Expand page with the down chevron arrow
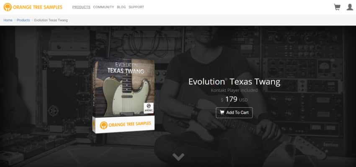Viewport: 356px width, 167px height. (178, 157)
